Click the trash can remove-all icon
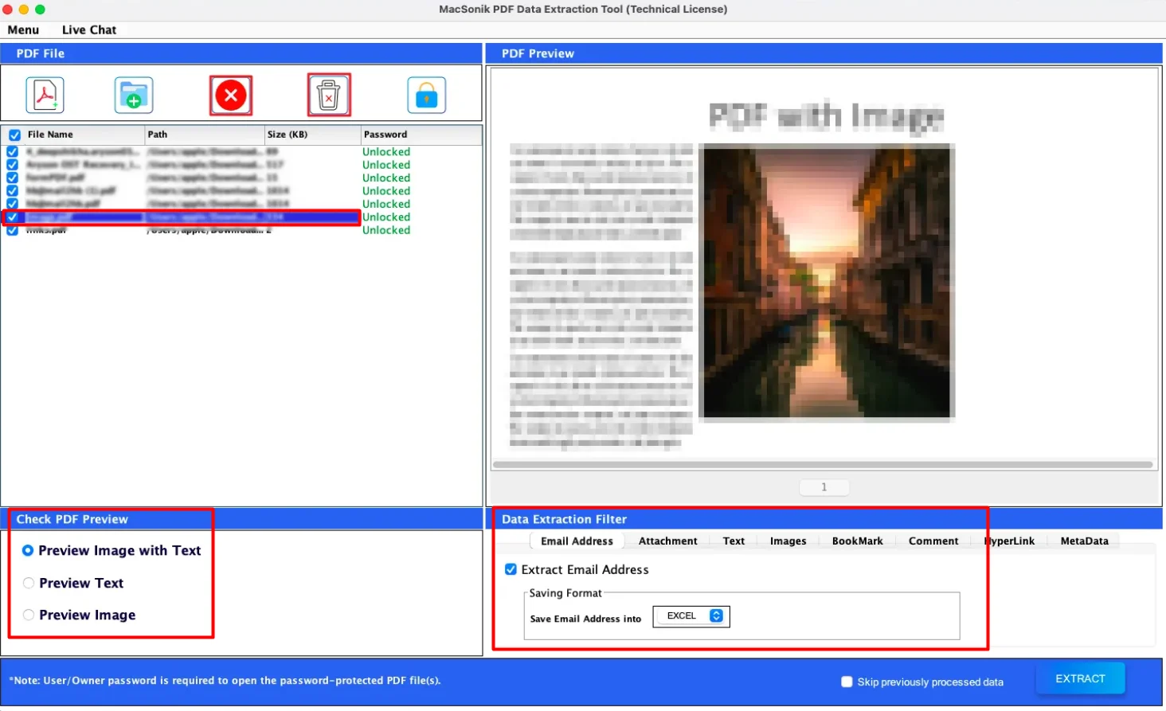The height and width of the screenshot is (711, 1166). point(329,96)
